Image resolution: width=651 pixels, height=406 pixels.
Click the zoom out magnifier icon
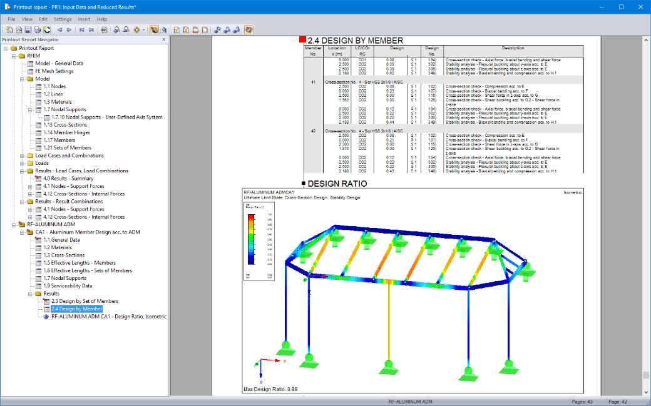(x=126, y=30)
